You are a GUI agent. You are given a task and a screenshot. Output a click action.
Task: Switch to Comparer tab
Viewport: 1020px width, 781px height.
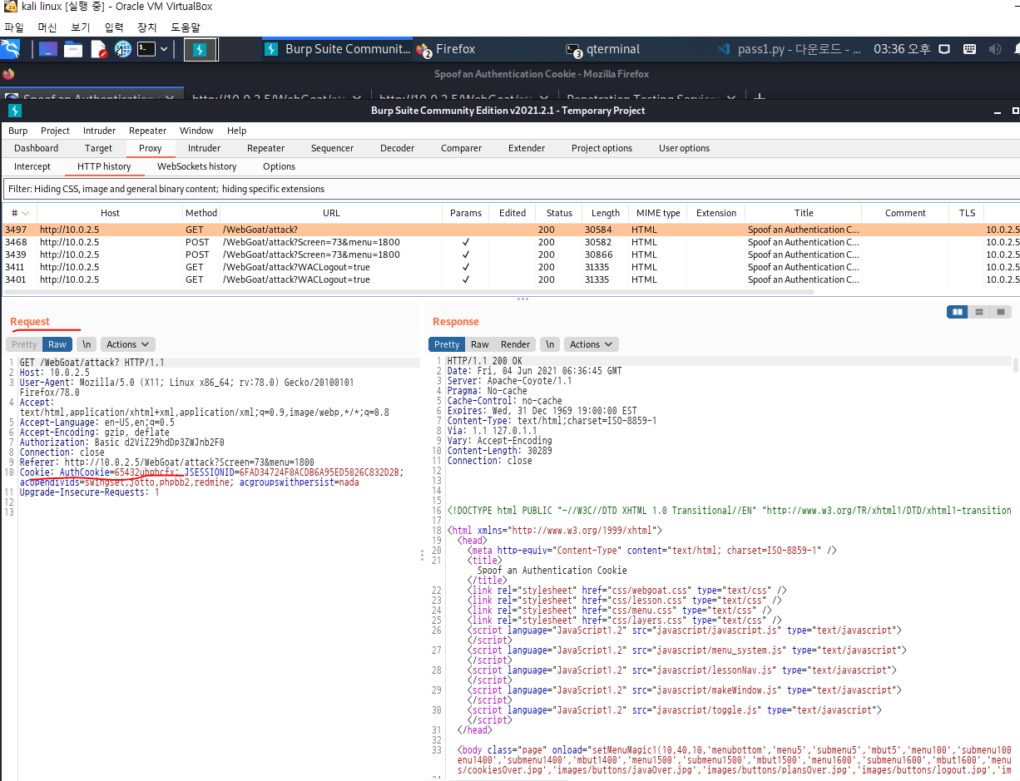461,148
